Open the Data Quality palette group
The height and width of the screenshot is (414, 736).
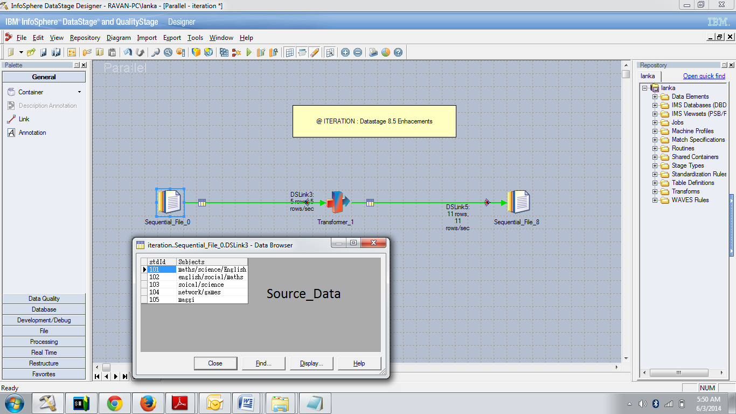click(44, 299)
